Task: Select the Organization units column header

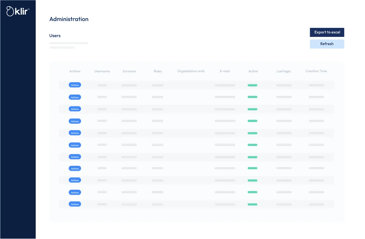Action: point(191,71)
